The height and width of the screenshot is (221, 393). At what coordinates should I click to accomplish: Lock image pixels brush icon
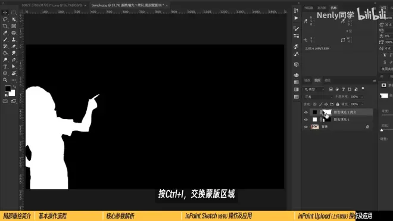point(320,104)
